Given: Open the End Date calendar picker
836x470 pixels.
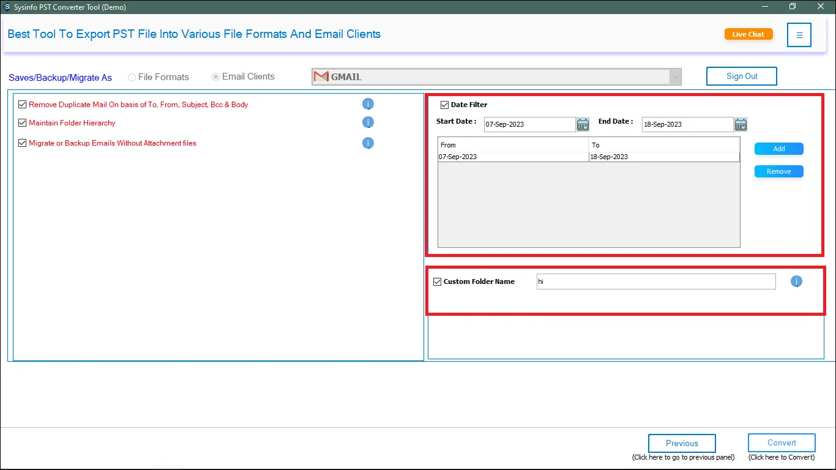Looking at the screenshot, I should coord(741,125).
